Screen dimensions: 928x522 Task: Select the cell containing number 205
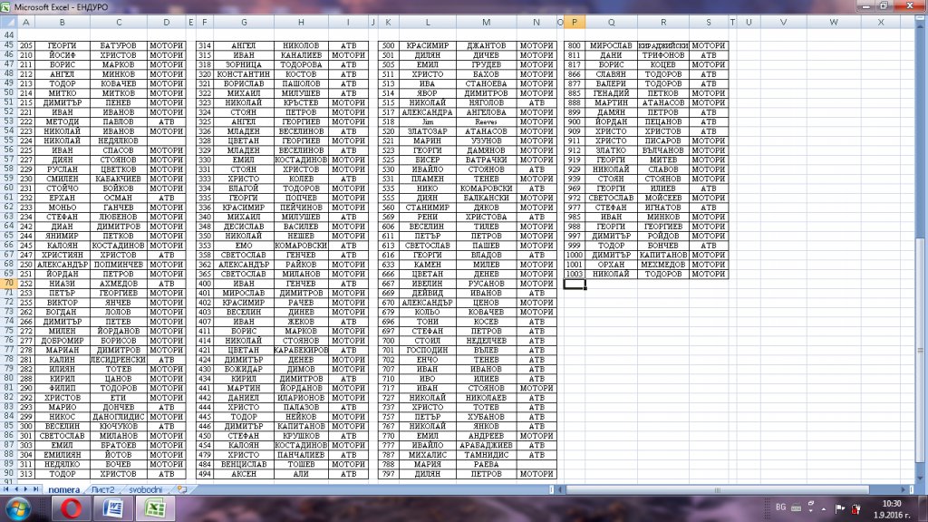(x=26, y=45)
